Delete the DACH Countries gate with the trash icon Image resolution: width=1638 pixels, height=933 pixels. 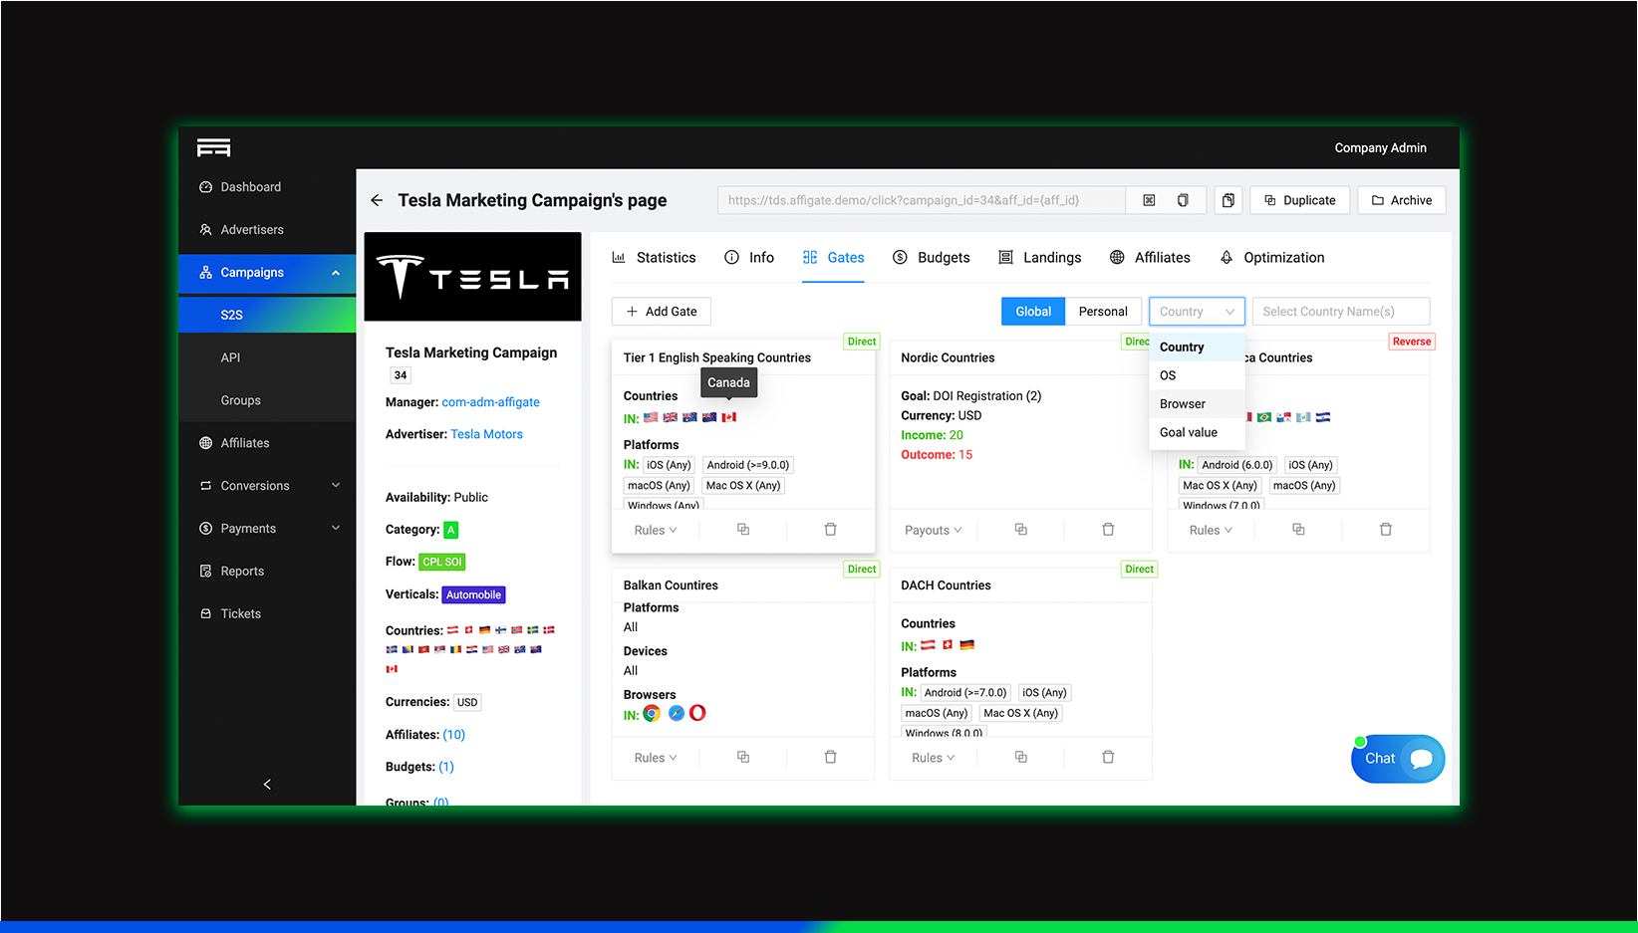(1108, 757)
